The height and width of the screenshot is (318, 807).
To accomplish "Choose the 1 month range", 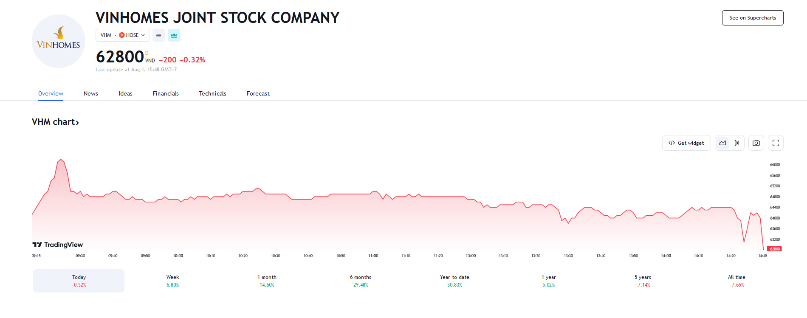I will click(x=267, y=281).
